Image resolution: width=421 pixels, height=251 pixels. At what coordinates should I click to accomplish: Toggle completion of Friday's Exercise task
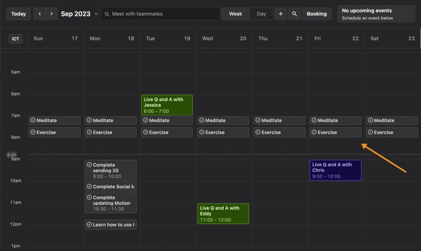click(x=313, y=132)
